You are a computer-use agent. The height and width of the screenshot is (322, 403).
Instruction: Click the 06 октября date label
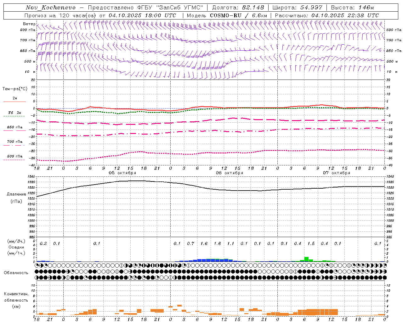(230, 173)
